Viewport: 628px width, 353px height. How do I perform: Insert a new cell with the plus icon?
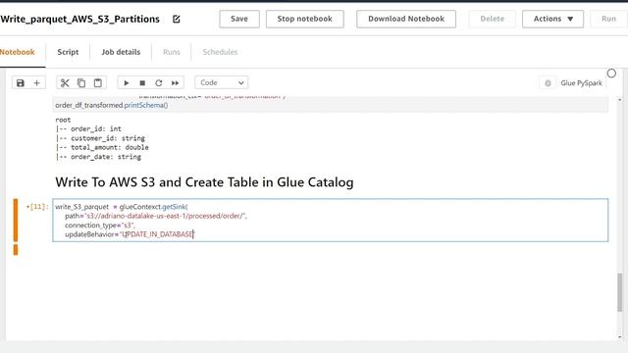[x=36, y=82]
